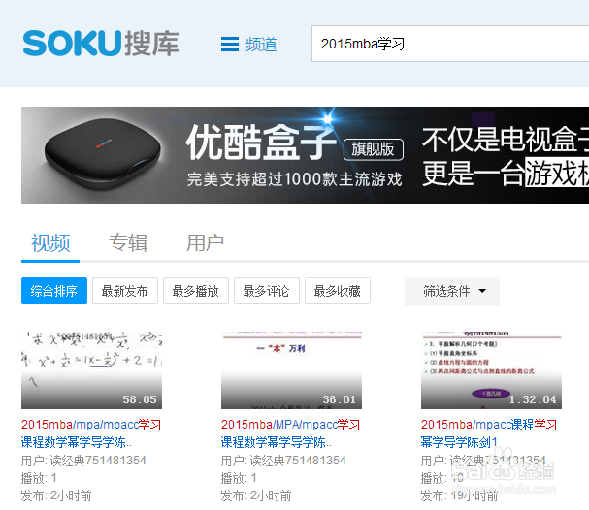589x510 pixels.
Task: Click 播放: 1 under the 58:05 video
Action: click(39, 478)
